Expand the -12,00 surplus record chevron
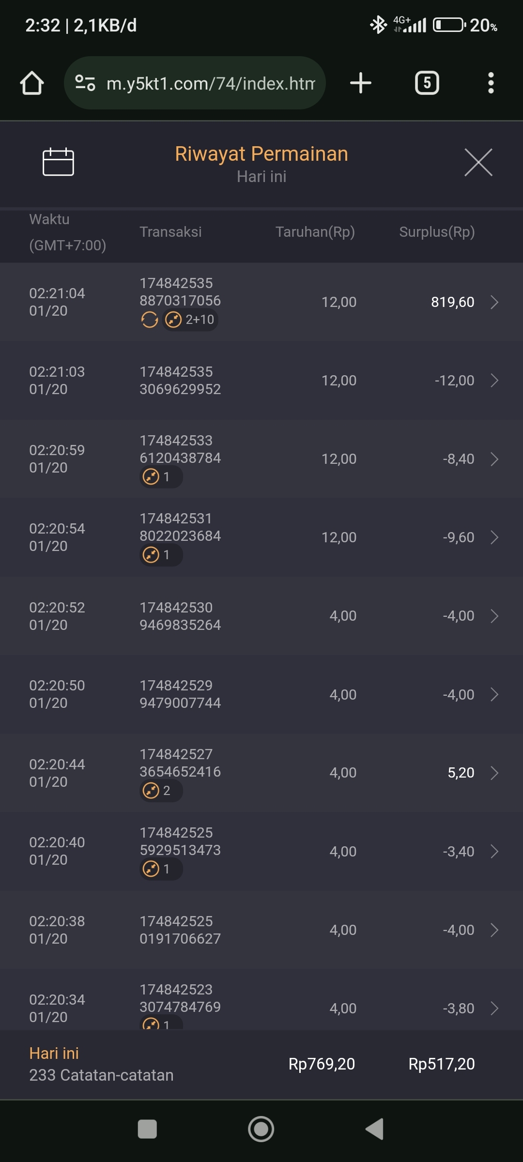The height and width of the screenshot is (1162, 523). point(494,381)
